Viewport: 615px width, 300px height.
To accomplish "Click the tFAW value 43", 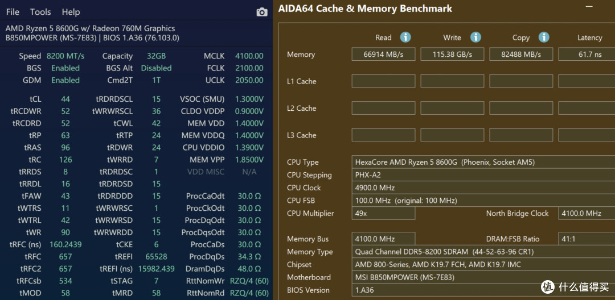I will (65, 196).
